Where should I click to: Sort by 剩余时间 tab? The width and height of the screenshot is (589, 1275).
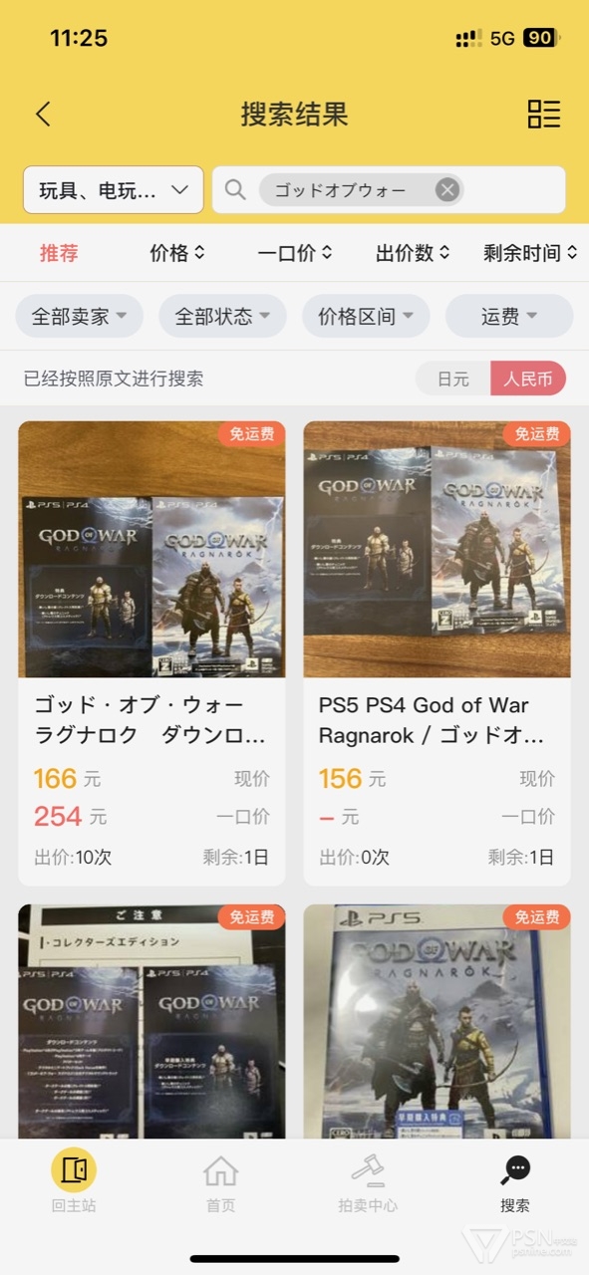[530, 253]
